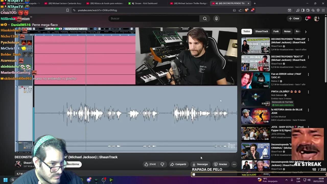Focus the Buscar search field

pyautogui.click(x=154, y=18)
